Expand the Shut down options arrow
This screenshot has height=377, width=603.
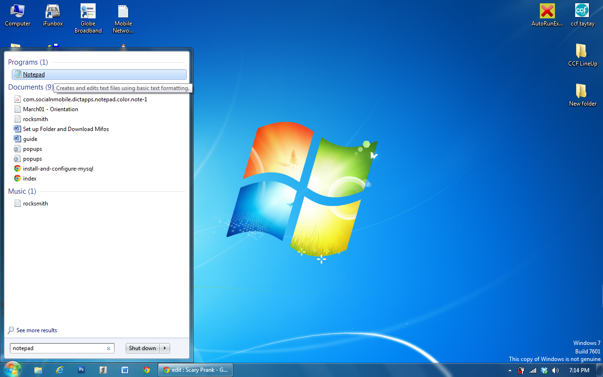(x=165, y=348)
